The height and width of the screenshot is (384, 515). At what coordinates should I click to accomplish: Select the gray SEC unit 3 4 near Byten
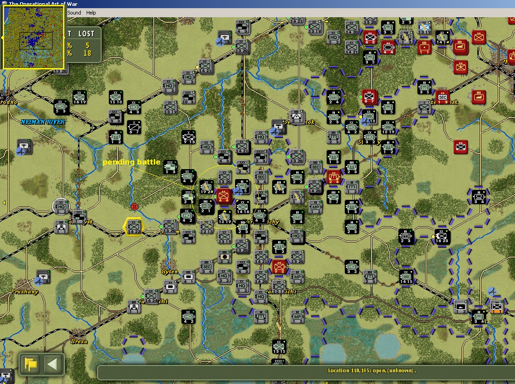(x=206, y=267)
